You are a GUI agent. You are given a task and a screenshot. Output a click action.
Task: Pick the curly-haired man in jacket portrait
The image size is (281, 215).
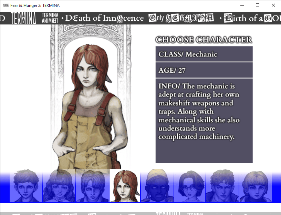(222, 186)
